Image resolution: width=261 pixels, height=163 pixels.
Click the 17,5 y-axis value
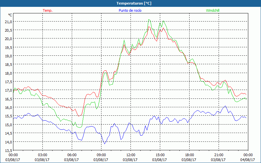pos(8,82)
